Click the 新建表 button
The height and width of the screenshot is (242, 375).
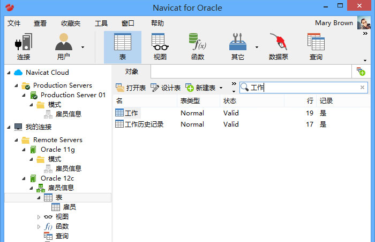click(200, 88)
